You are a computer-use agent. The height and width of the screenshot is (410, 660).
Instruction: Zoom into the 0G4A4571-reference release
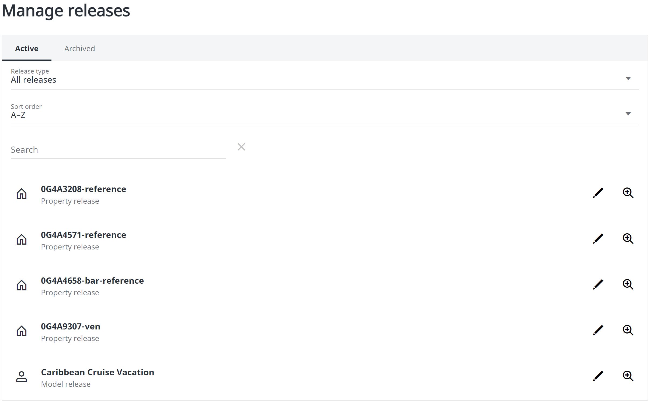[x=628, y=239]
